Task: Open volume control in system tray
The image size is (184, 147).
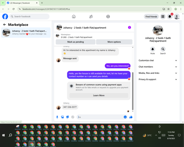Action: (159, 138)
